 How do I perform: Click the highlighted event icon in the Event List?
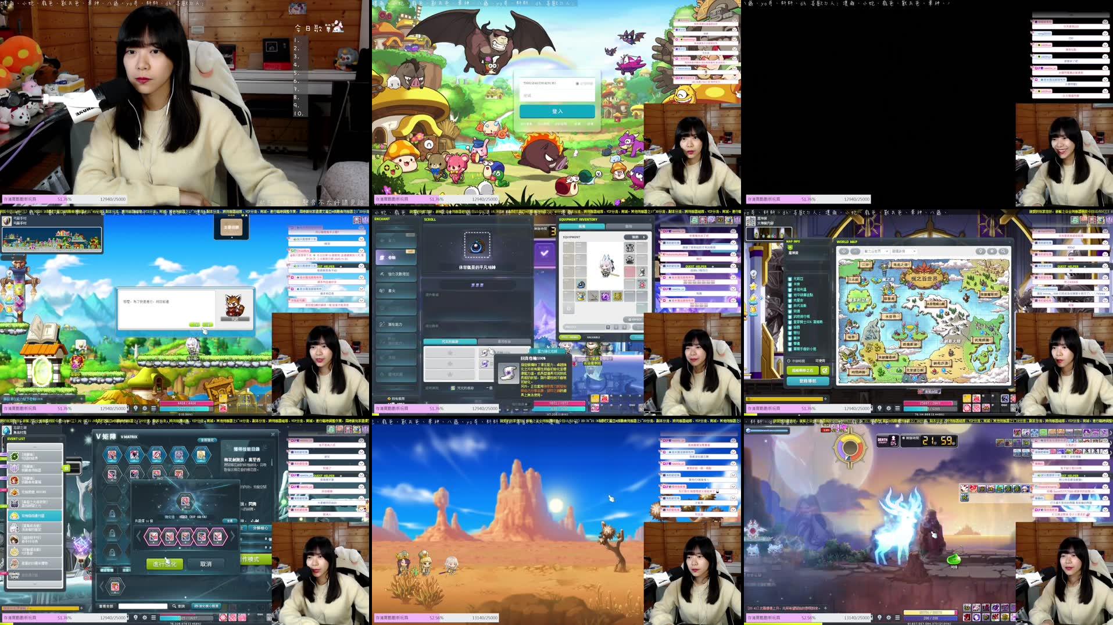36,516
